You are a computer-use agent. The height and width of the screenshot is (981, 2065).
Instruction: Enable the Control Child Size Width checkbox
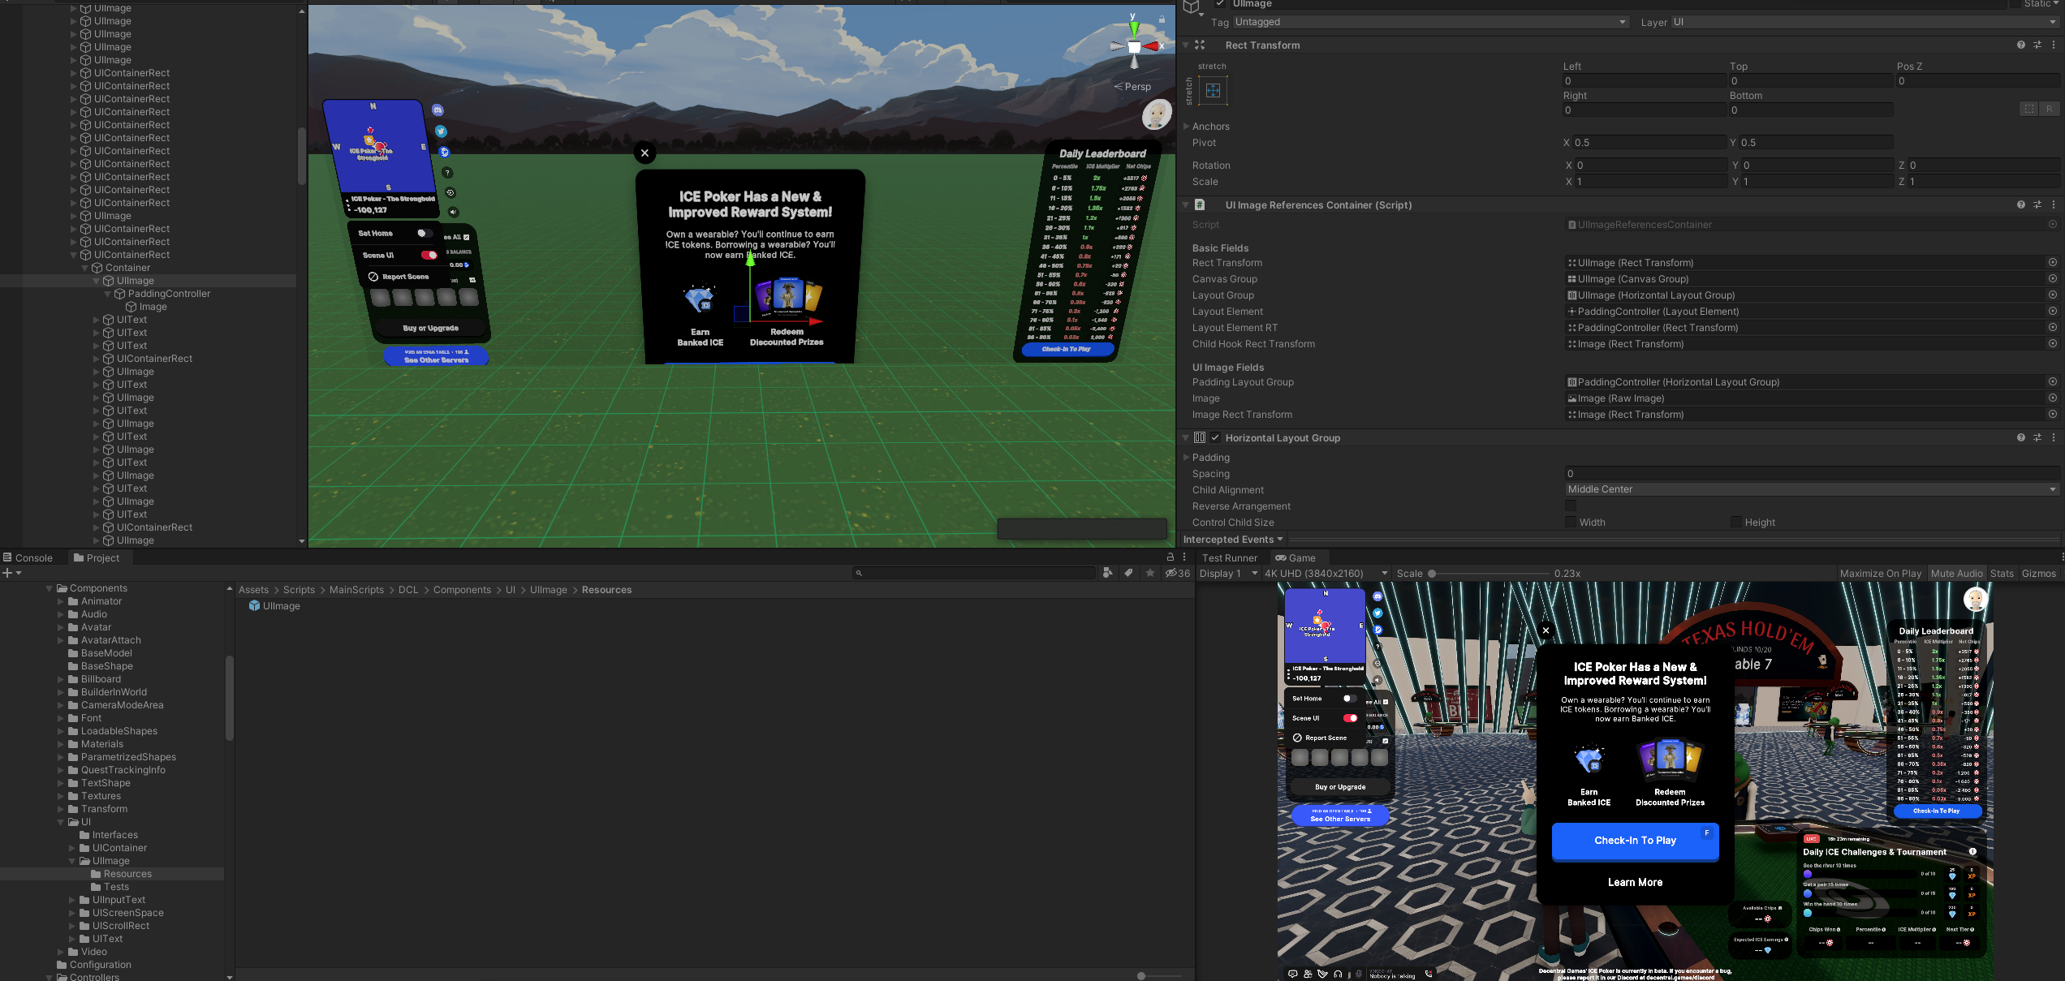click(x=1571, y=522)
